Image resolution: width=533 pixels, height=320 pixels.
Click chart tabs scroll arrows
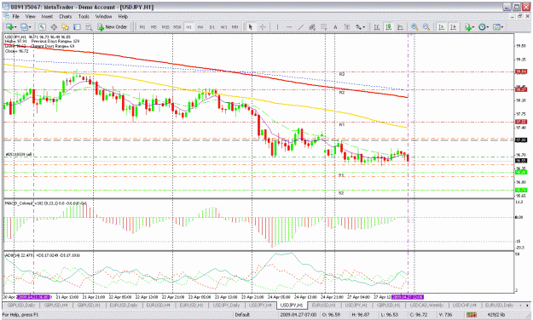(x=524, y=306)
